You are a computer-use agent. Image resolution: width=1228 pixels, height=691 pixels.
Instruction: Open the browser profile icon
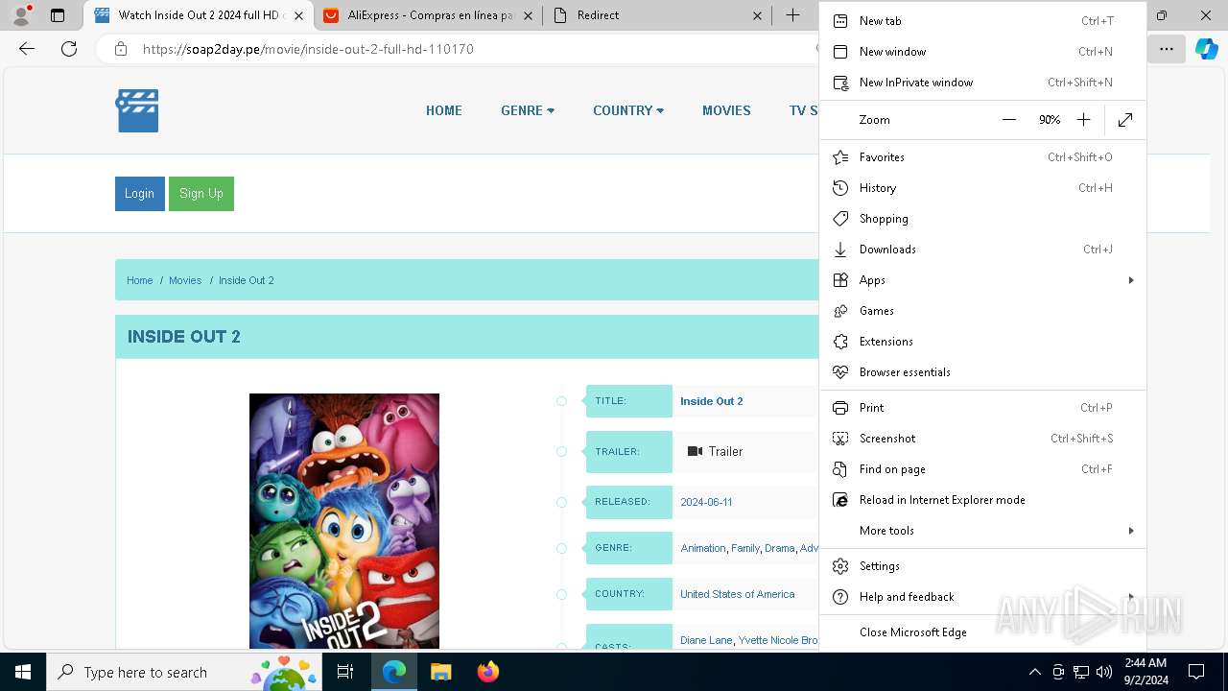click(21, 15)
